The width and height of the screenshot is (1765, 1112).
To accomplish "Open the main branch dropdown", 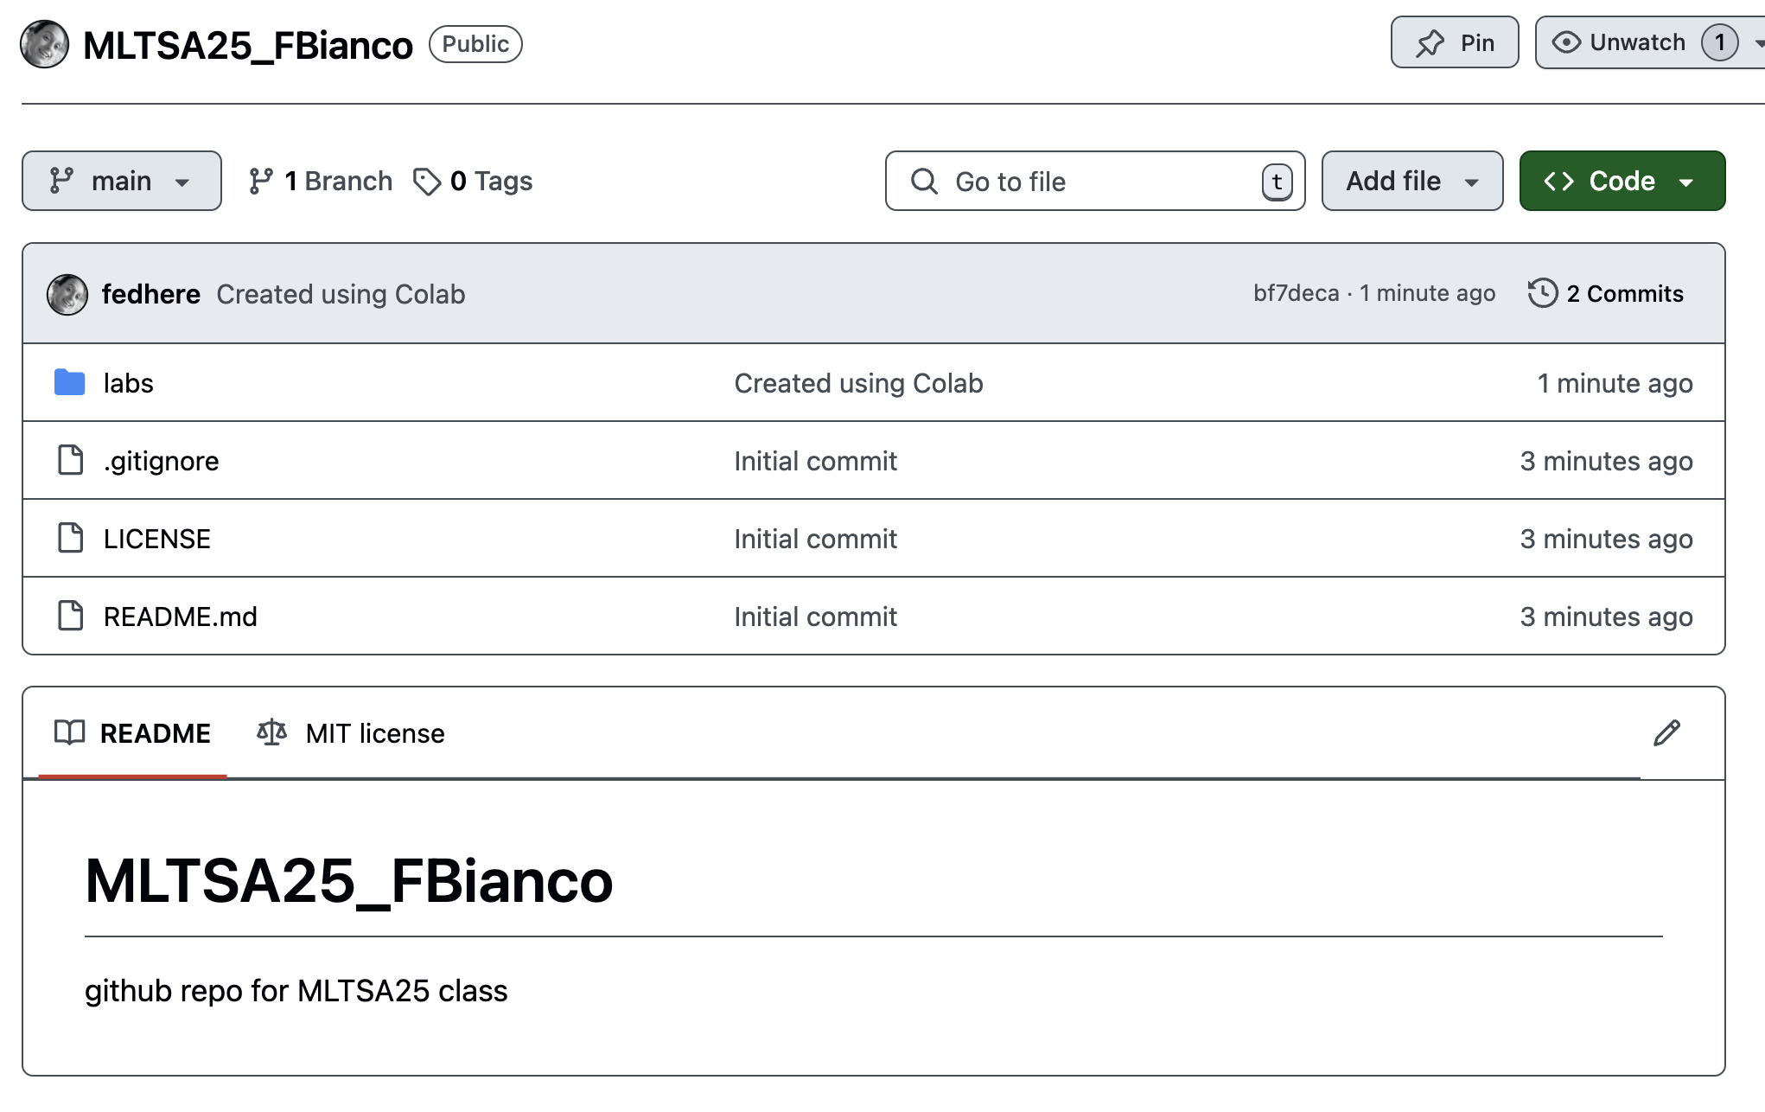I will [121, 181].
